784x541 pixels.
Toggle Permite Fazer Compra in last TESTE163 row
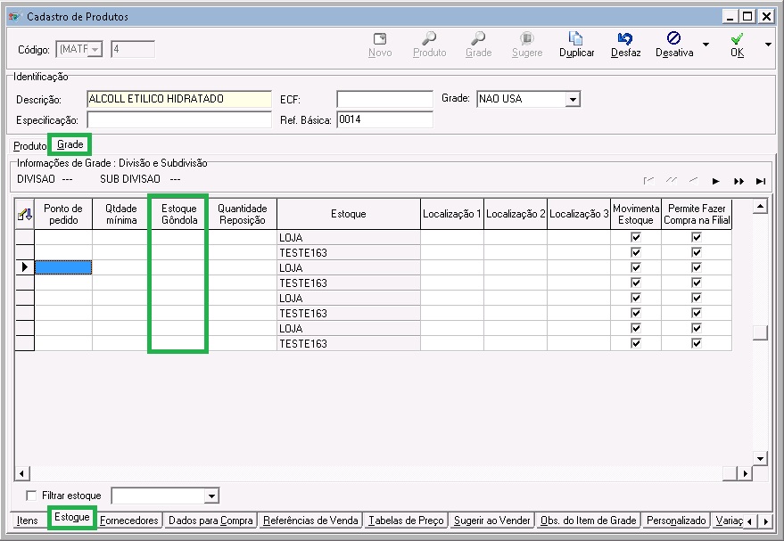tap(697, 343)
